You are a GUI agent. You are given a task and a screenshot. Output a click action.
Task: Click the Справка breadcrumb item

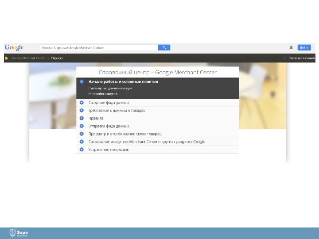pos(57,58)
